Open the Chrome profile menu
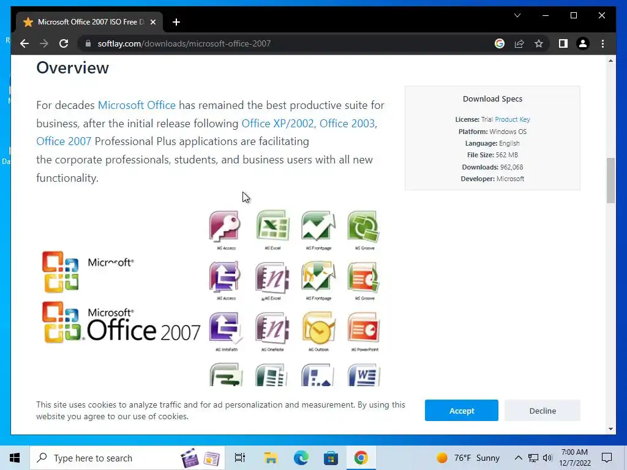Viewport: 627px width, 470px height. (x=583, y=43)
